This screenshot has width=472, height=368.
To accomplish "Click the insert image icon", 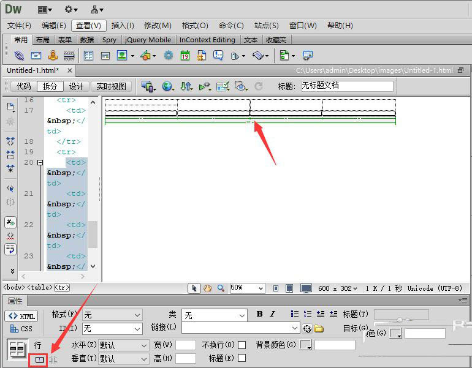I will point(122,55).
